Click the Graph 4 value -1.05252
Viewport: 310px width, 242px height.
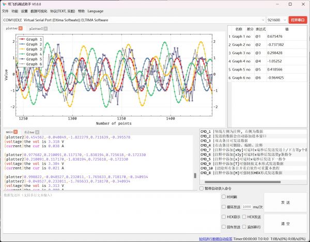point(274,61)
